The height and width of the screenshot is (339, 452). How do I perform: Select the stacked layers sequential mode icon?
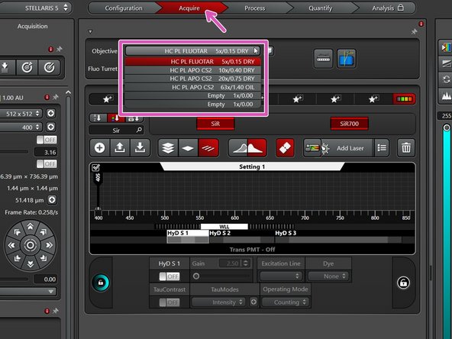(x=168, y=148)
